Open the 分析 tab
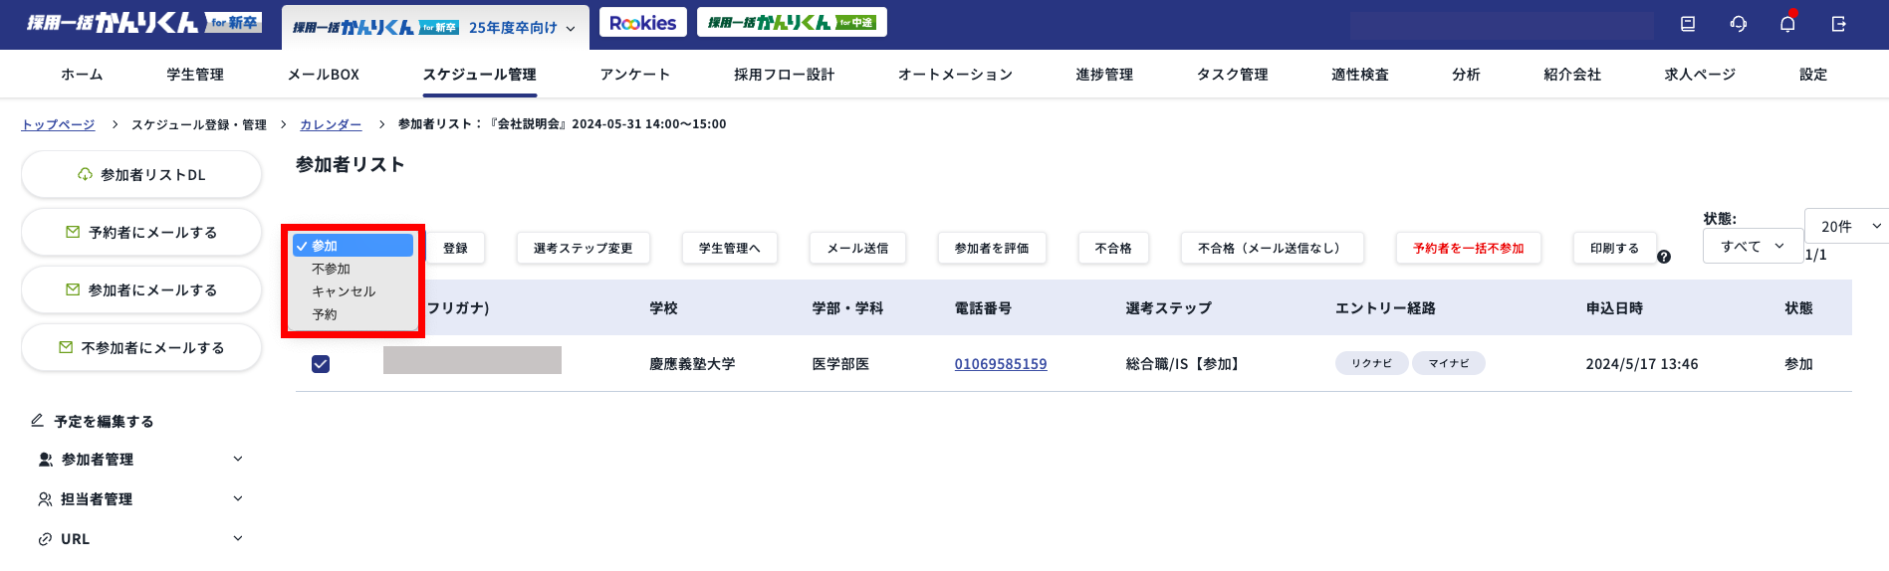Viewport: 1889px width, 571px height. [x=1466, y=75]
